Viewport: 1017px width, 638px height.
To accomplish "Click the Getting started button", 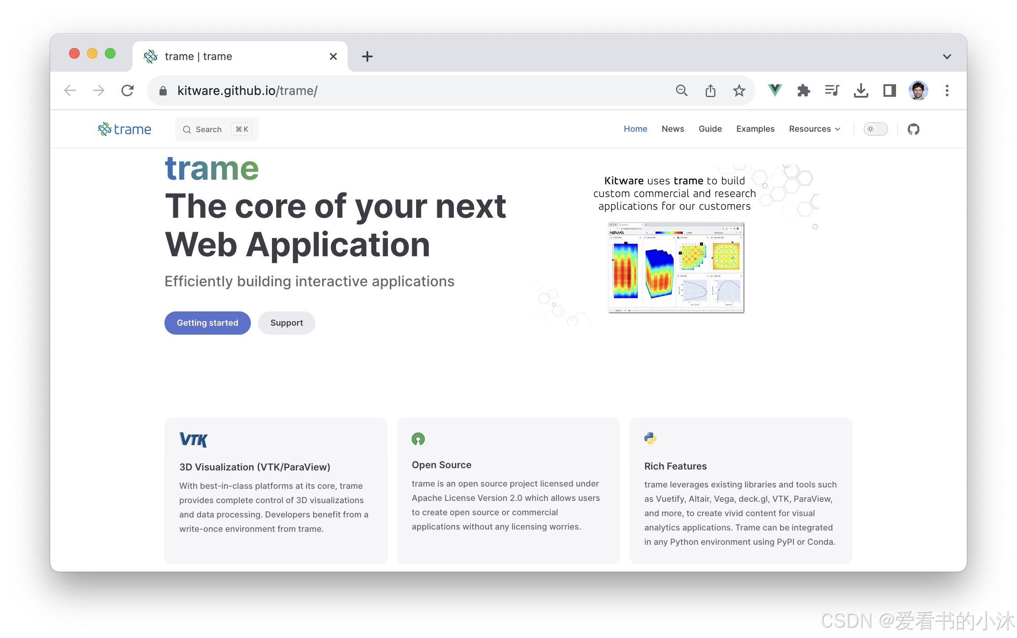I will (x=207, y=323).
